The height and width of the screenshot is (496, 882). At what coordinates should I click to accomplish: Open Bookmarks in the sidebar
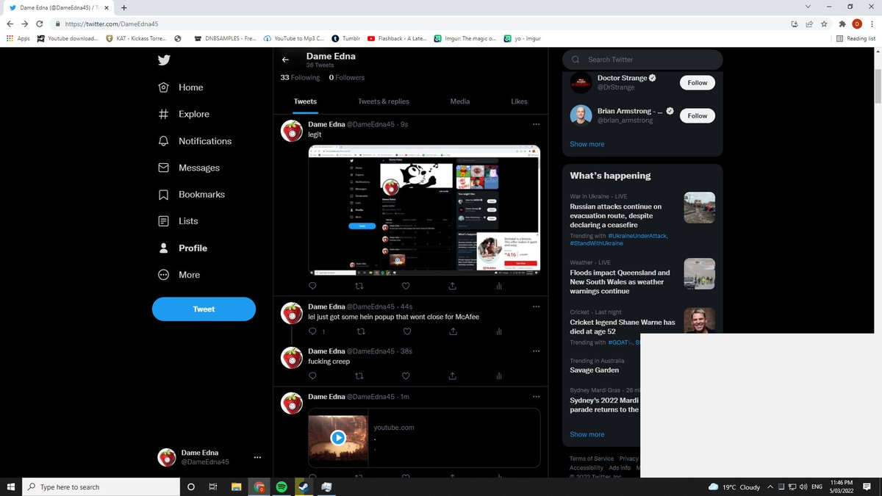click(x=191, y=195)
